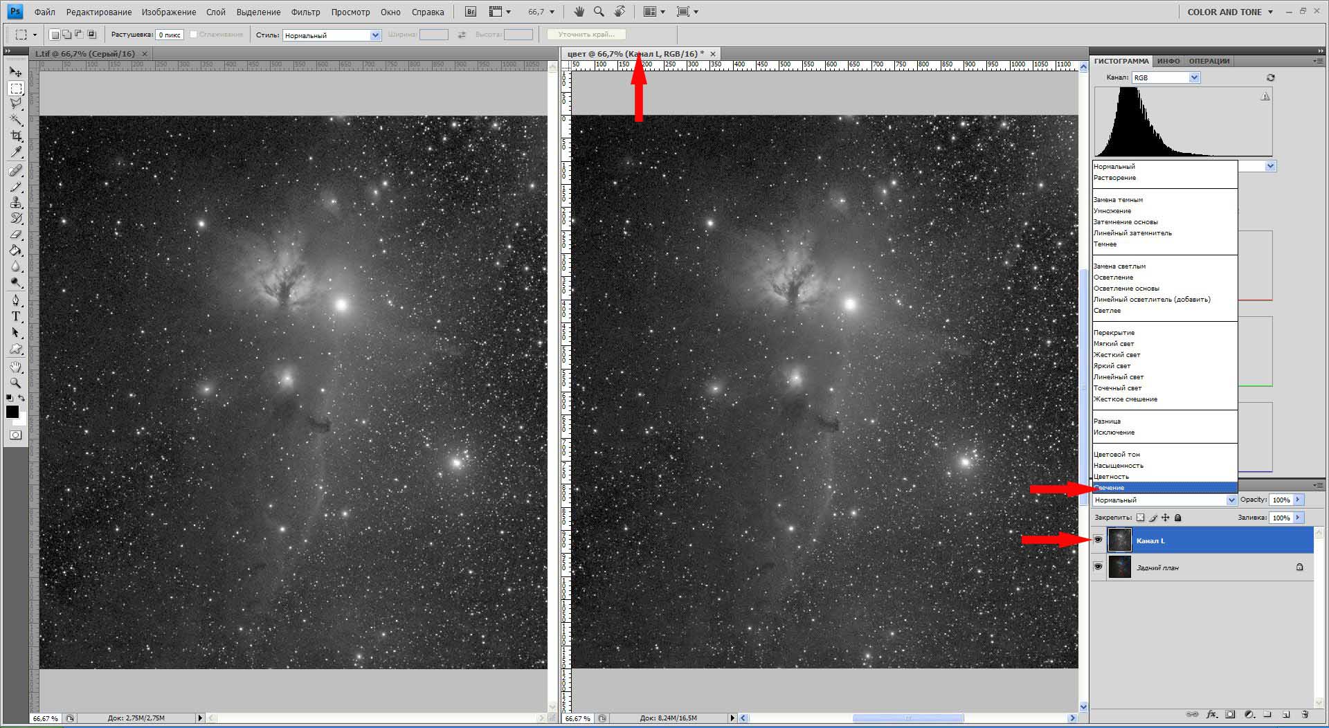Hide the Канал L layer
This screenshot has height=728, width=1329.
click(x=1098, y=540)
